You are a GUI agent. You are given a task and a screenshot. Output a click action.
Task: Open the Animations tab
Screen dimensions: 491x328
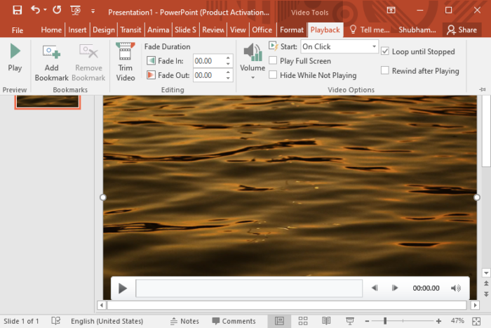(158, 29)
